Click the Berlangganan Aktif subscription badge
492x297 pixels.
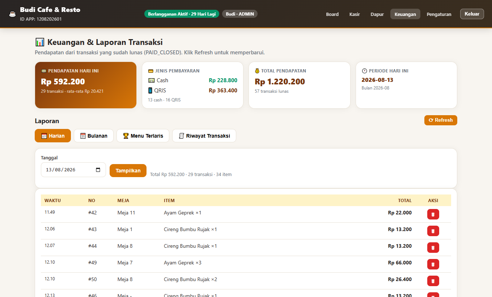[x=182, y=14]
